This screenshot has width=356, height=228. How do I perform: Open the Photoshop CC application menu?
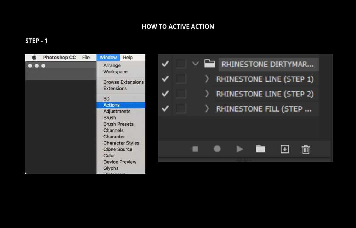pos(60,58)
